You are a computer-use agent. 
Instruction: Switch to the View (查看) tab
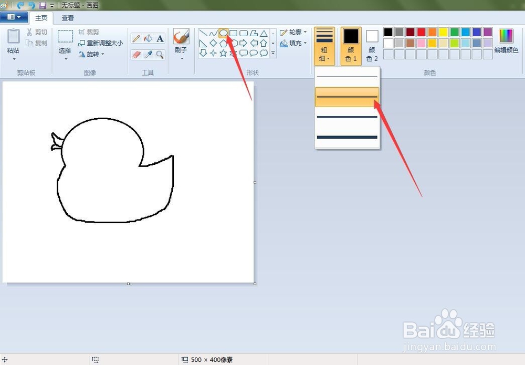68,18
